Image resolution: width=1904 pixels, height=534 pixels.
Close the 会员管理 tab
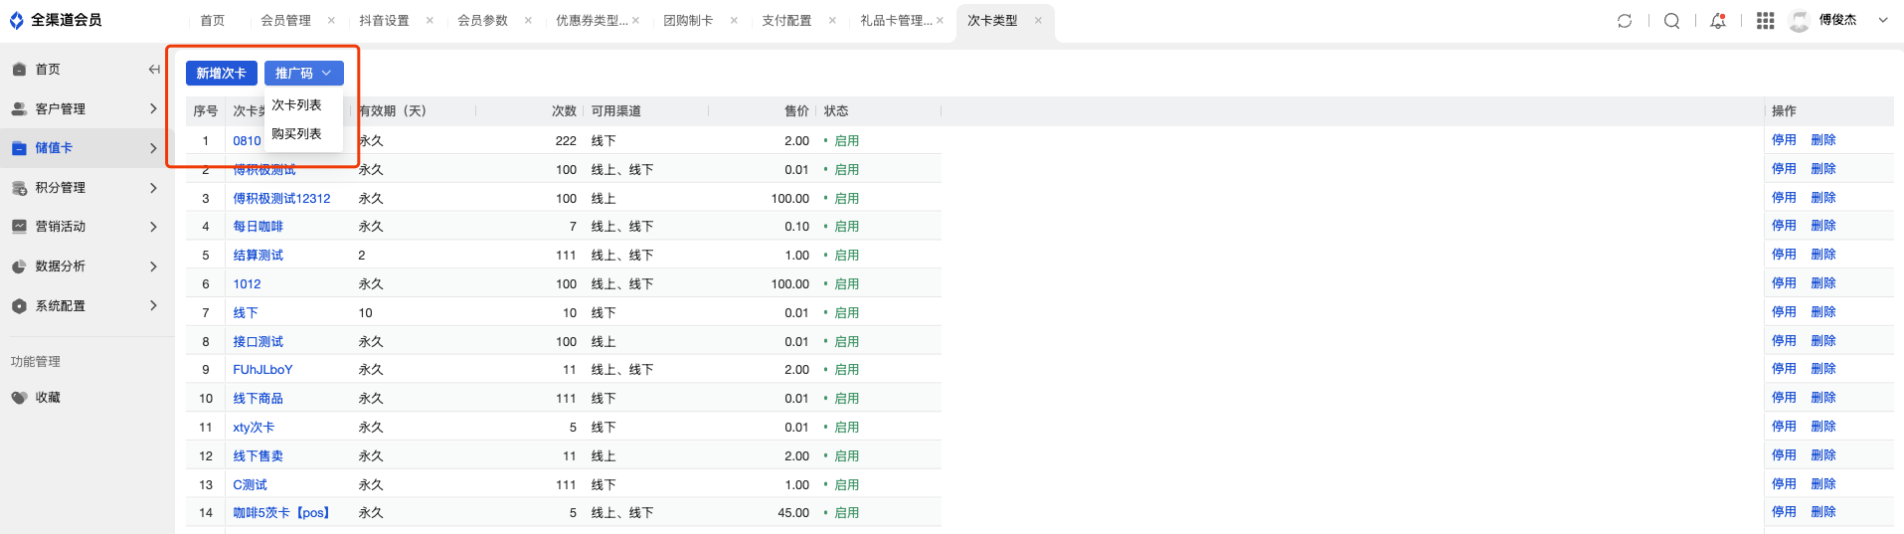[x=331, y=21]
